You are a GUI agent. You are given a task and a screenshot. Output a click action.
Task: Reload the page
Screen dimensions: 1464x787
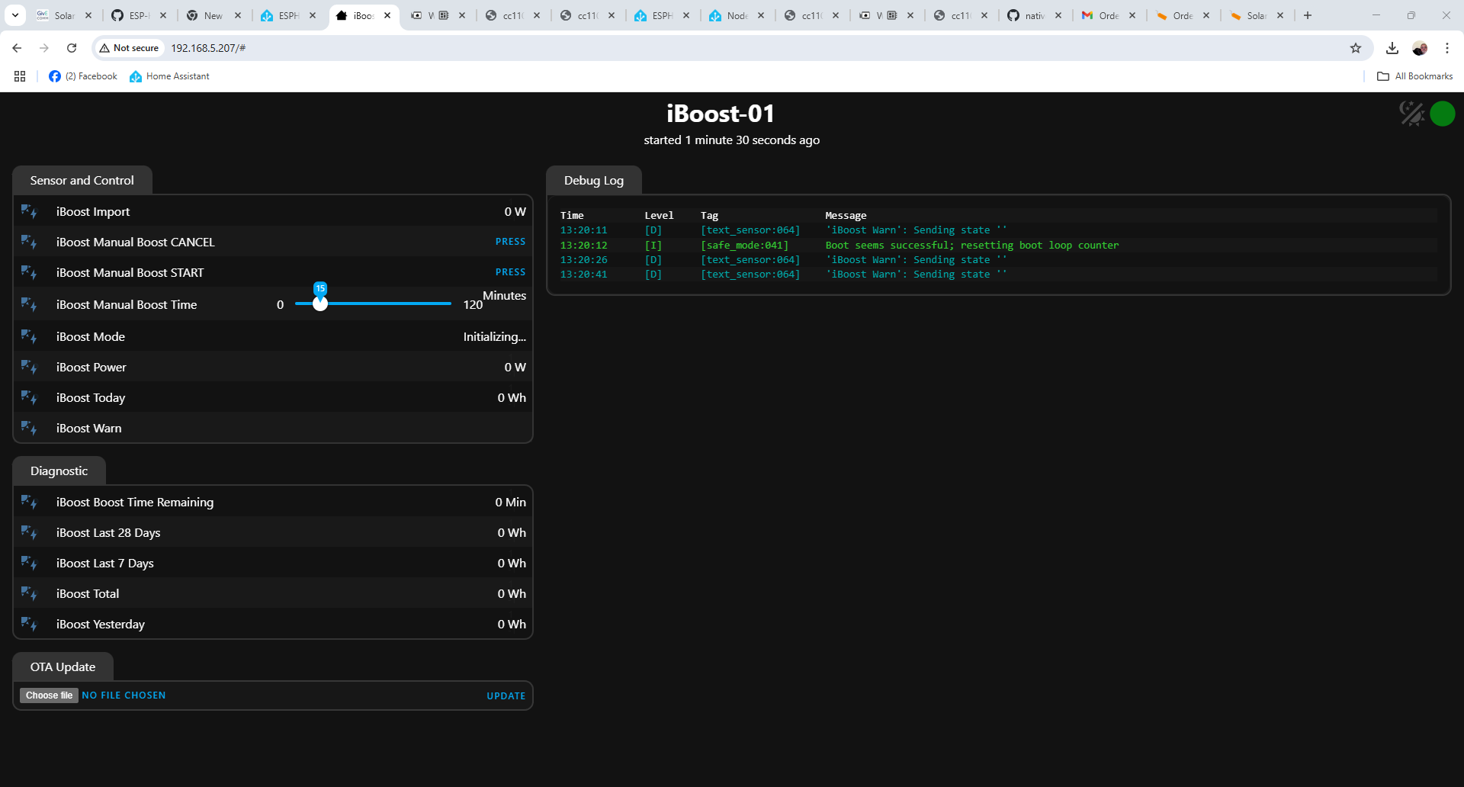tap(72, 48)
